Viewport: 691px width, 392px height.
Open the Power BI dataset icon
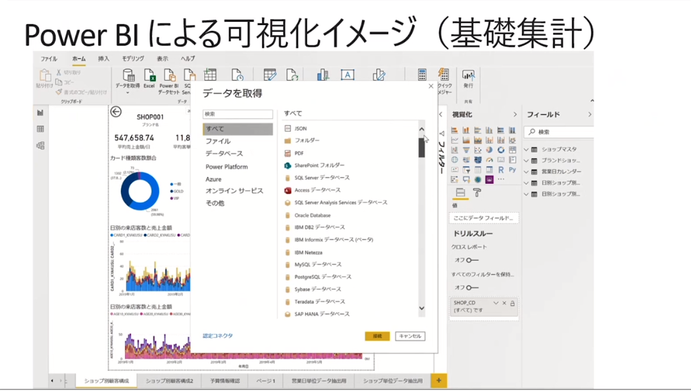click(x=169, y=75)
